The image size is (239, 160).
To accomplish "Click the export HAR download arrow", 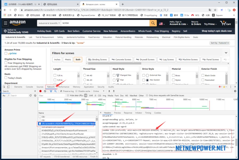I will [x=114, y=91].
